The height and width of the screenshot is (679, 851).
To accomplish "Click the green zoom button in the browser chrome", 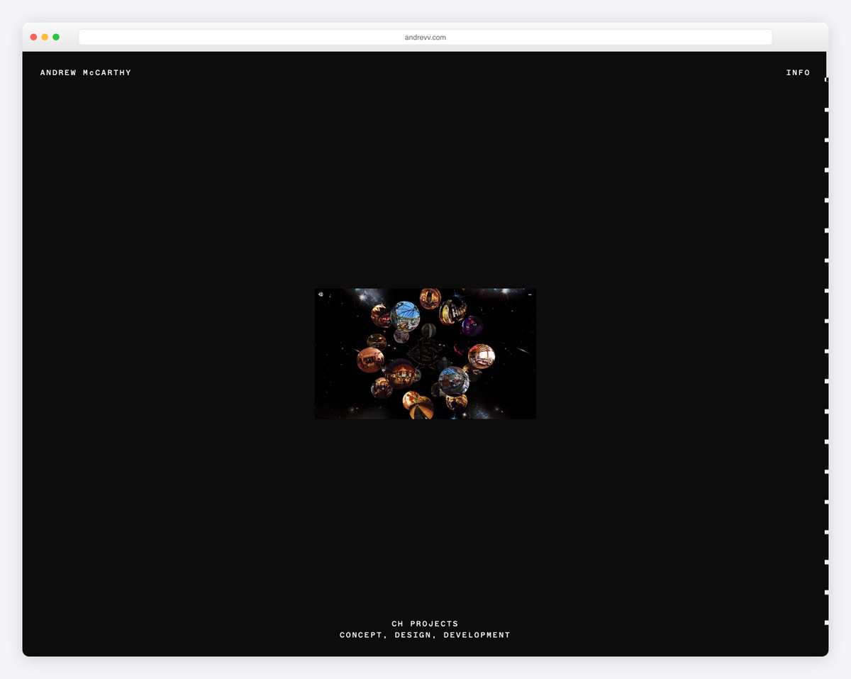I will [x=56, y=36].
